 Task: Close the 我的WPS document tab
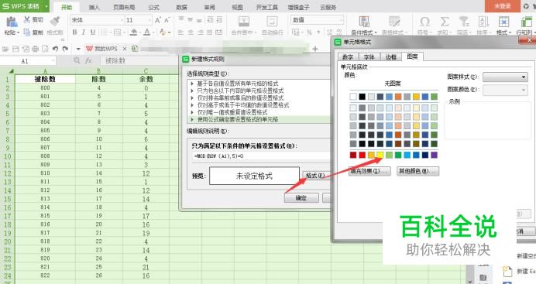(125, 49)
